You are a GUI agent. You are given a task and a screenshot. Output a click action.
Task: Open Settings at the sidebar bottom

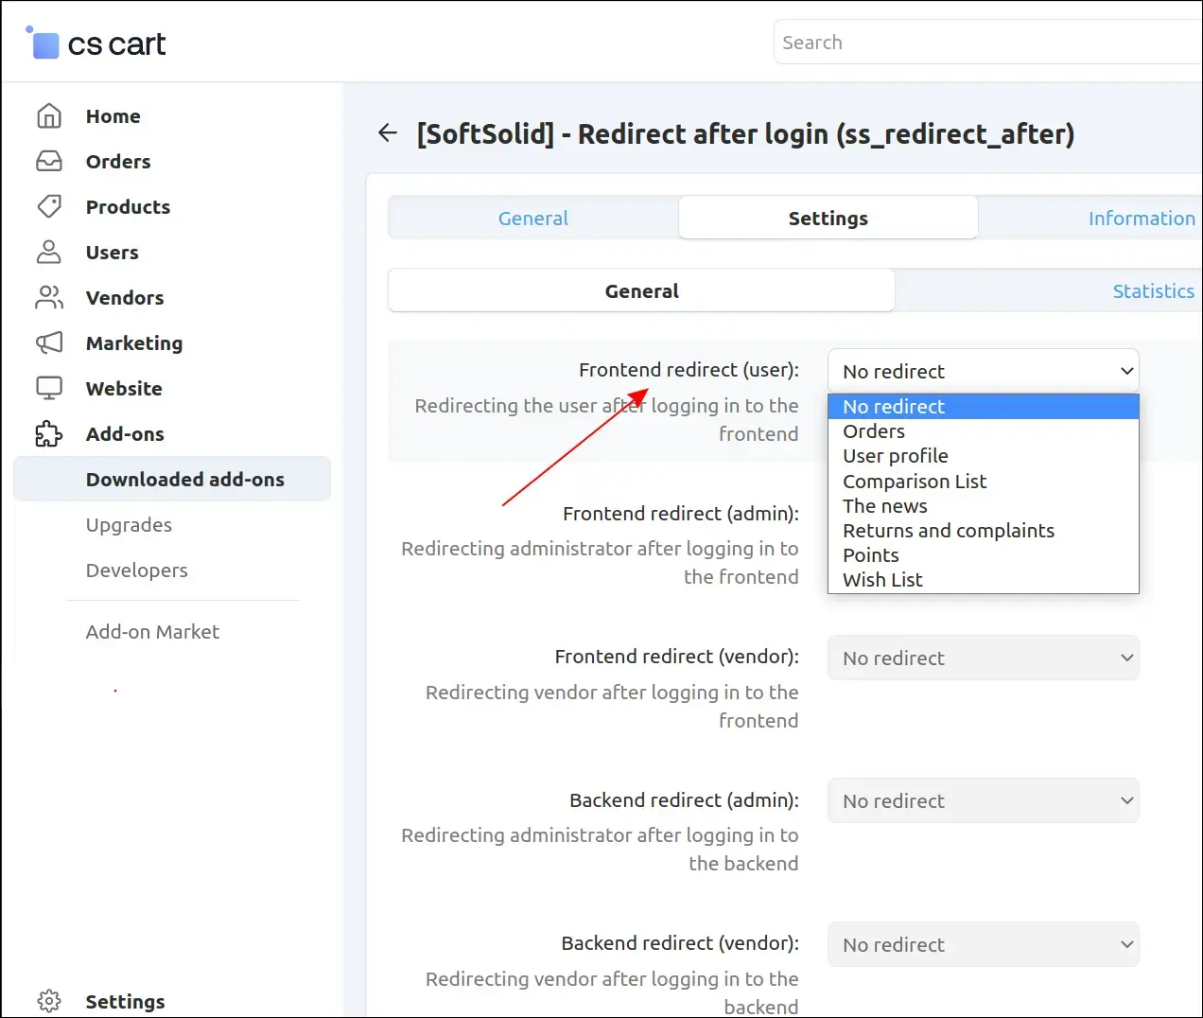pos(125,1001)
